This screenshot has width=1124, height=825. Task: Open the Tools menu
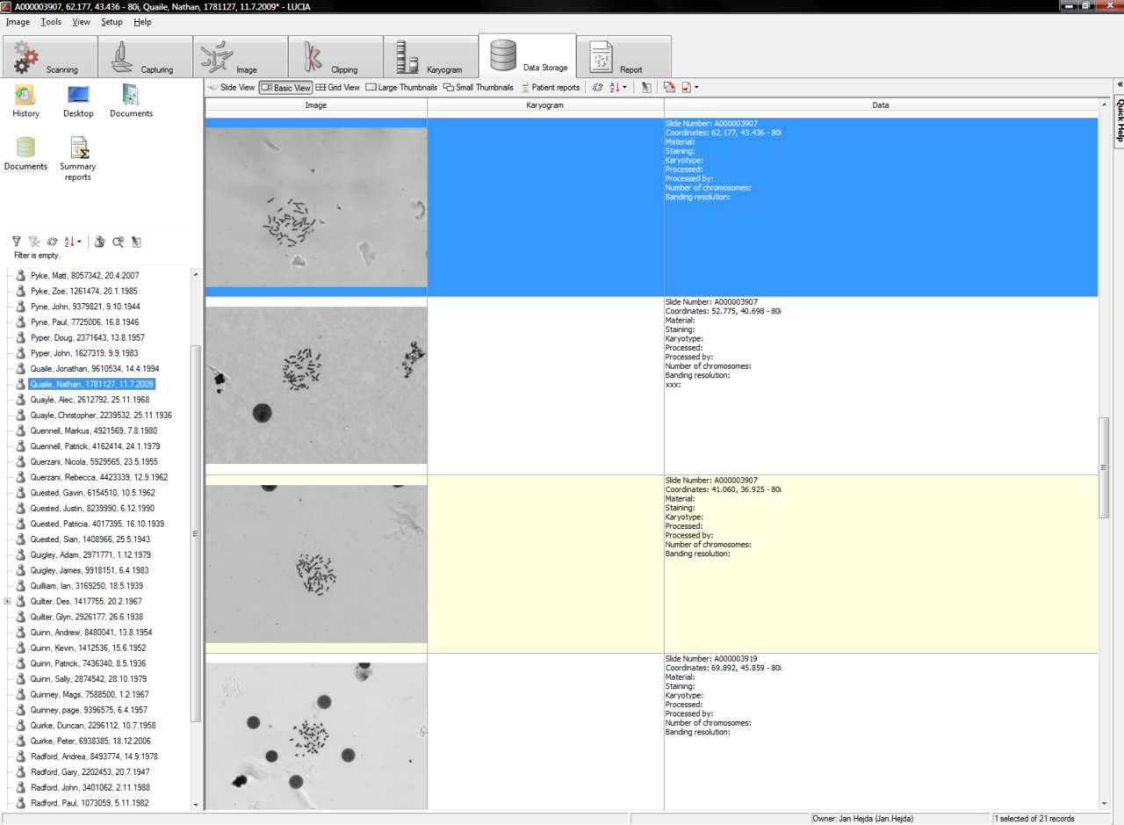click(x=51, y=22)
